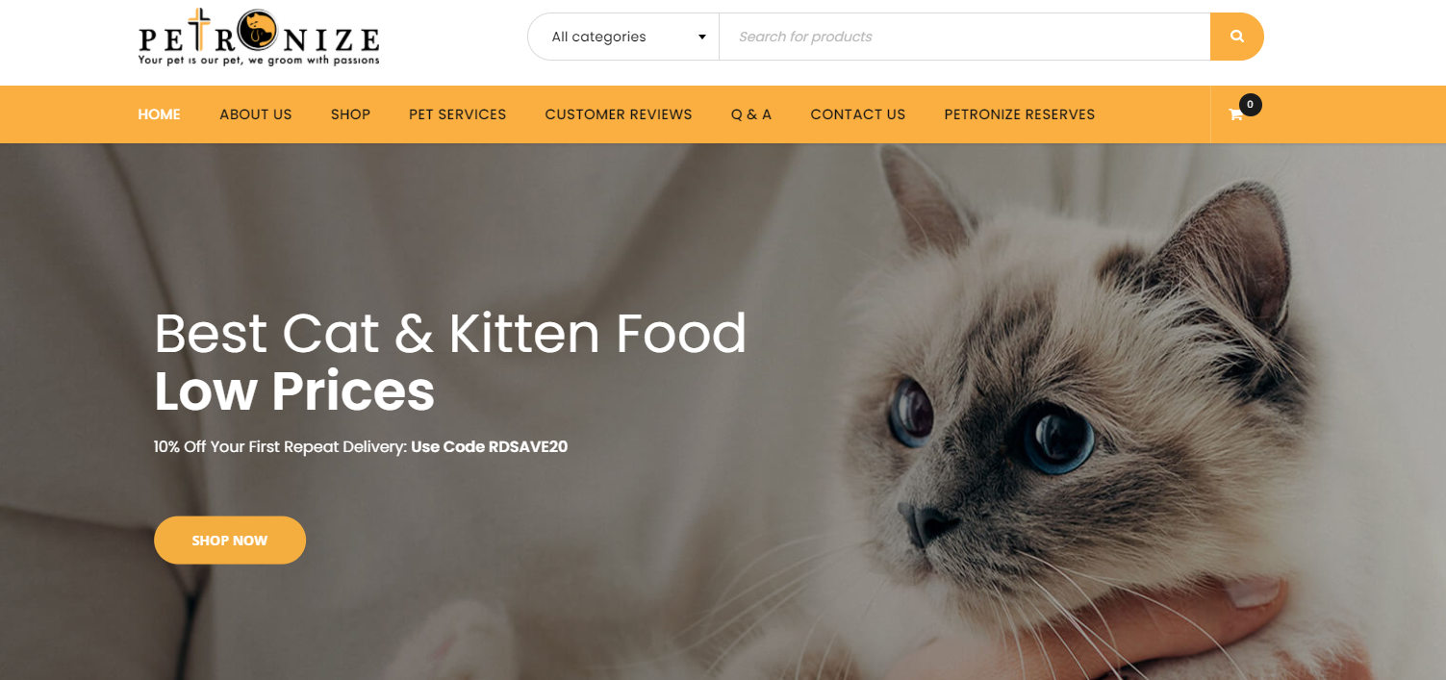Click the Petronize logo
The height and width of the screenshot is (680, 1446).
coord(259,37)
